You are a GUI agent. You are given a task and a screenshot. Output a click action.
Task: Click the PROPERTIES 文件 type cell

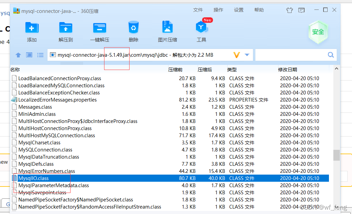click(x=249, y=100)
